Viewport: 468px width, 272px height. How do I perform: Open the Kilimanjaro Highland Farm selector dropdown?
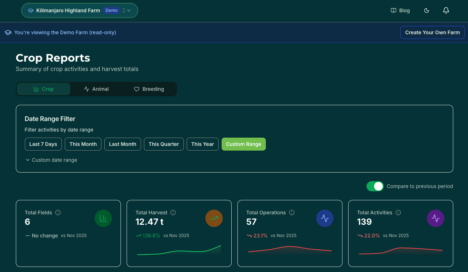[79, 10]
